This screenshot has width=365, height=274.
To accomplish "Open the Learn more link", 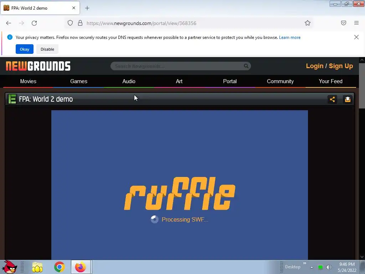I will pos(290,37).
